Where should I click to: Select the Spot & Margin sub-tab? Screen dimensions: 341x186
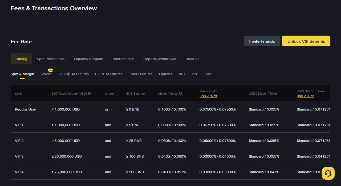point(22,74)
